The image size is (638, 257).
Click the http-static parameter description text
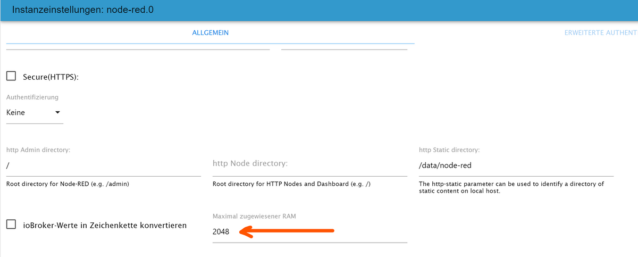(x=511, y=187)
